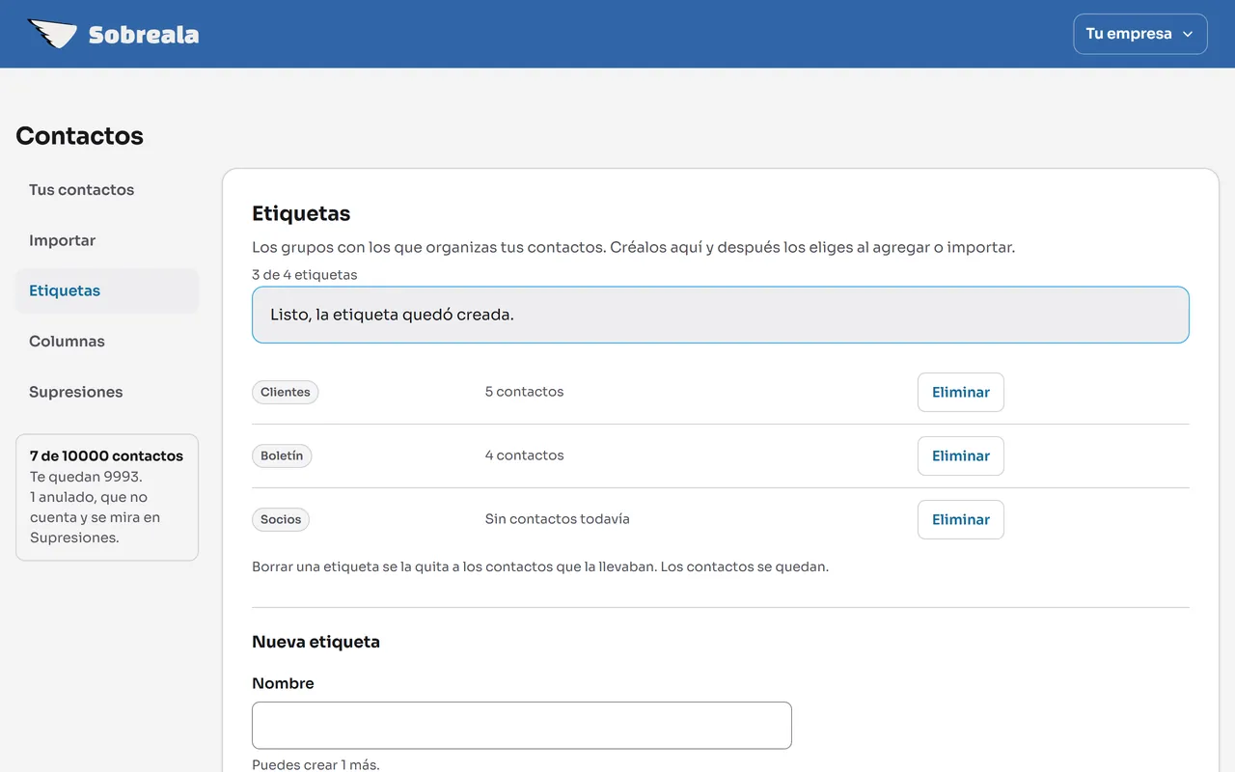
Task: Click the 'Listo, la etiqueta quedó creada.' notice
Action: (x=721, y=315)
